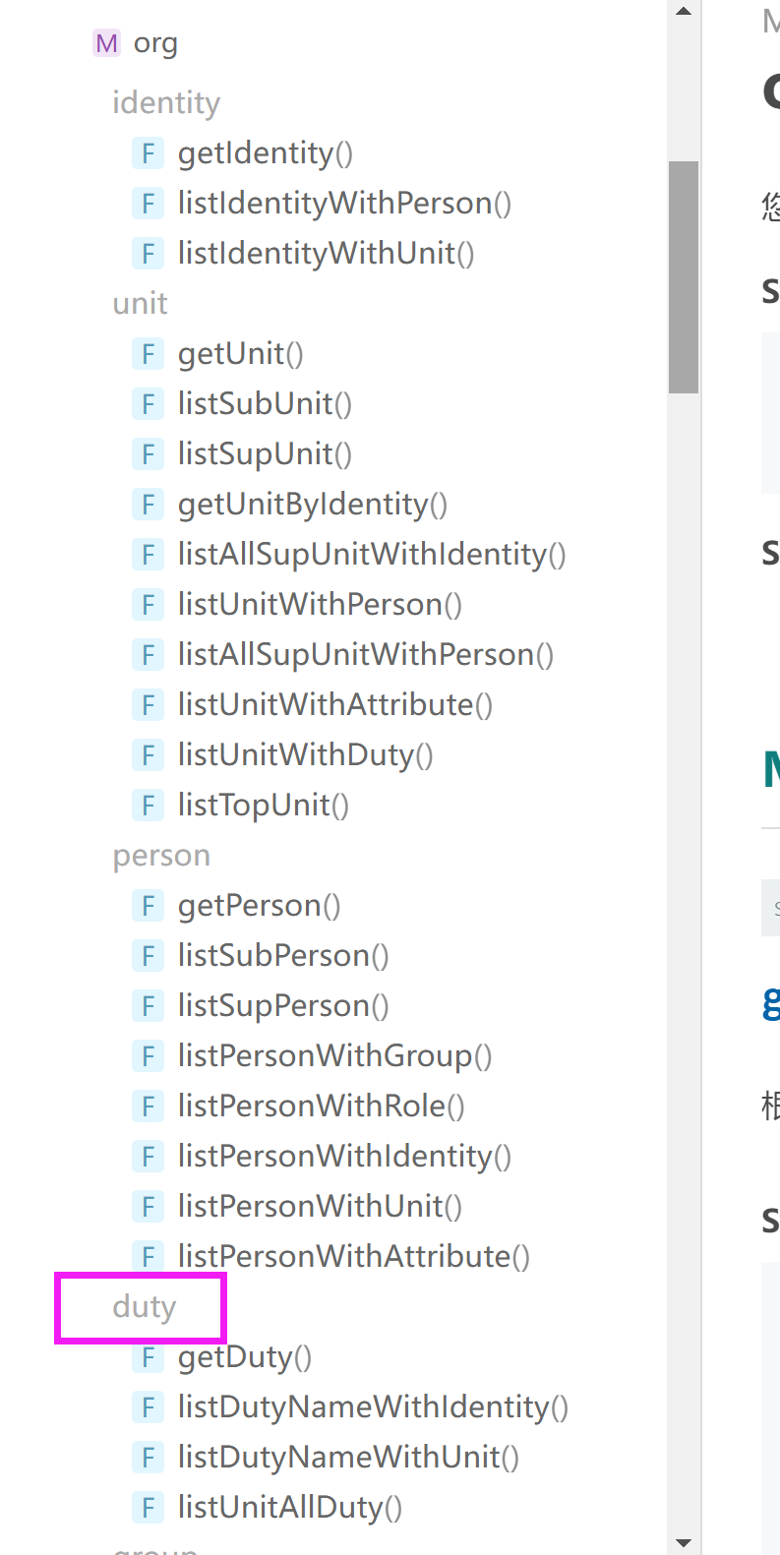Click the purple M icon beside org
The width and height of the screenshot is (780, 1555).
[106, 43]
